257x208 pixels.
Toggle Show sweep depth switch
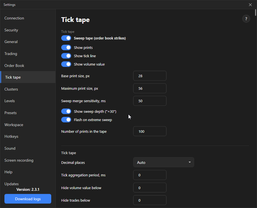[x=66, y=111]
